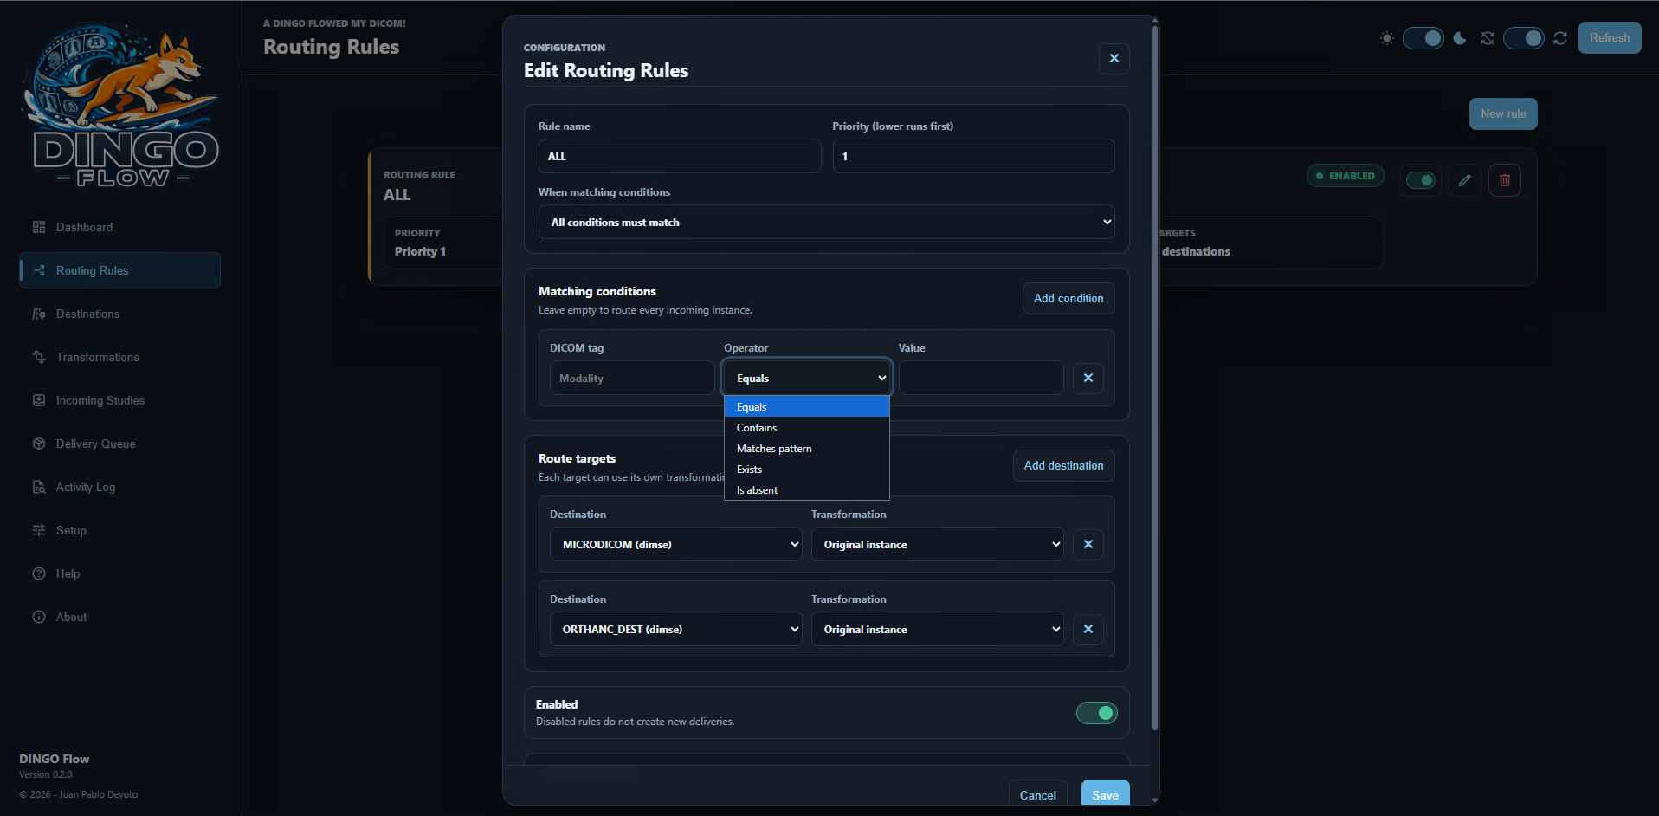Open transformation dropdown for MICRODICOM target
This screenshot has height=816, width=1659.
point(937,544)
